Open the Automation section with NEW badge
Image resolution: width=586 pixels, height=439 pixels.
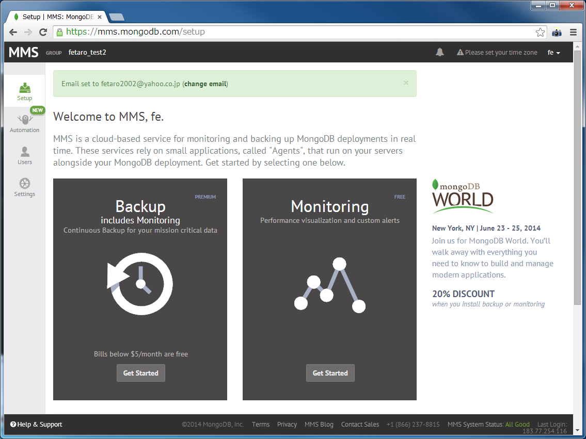coord(24,123)
